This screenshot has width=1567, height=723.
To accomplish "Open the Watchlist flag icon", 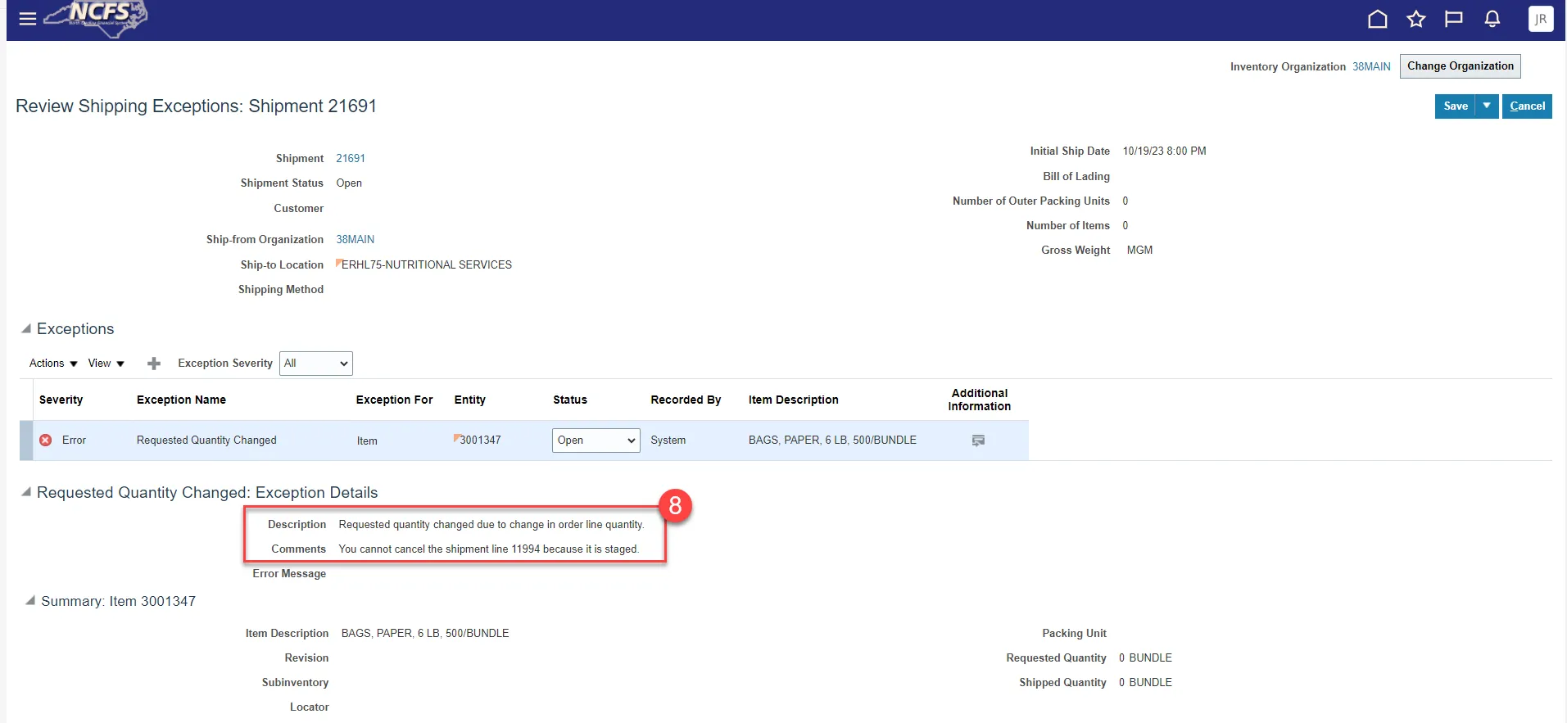I will 1453,19.
